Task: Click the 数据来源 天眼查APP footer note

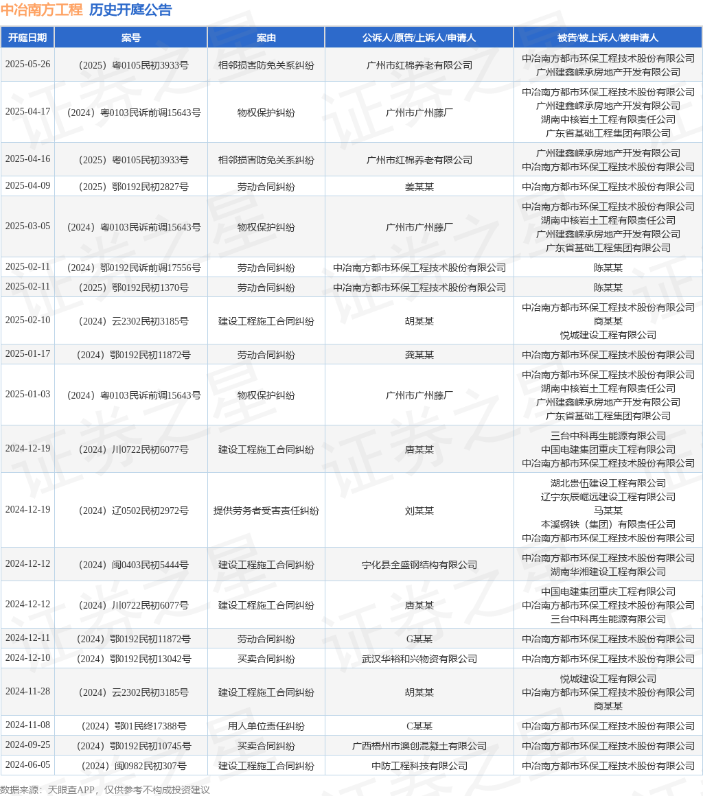Action: click(105, 790)
